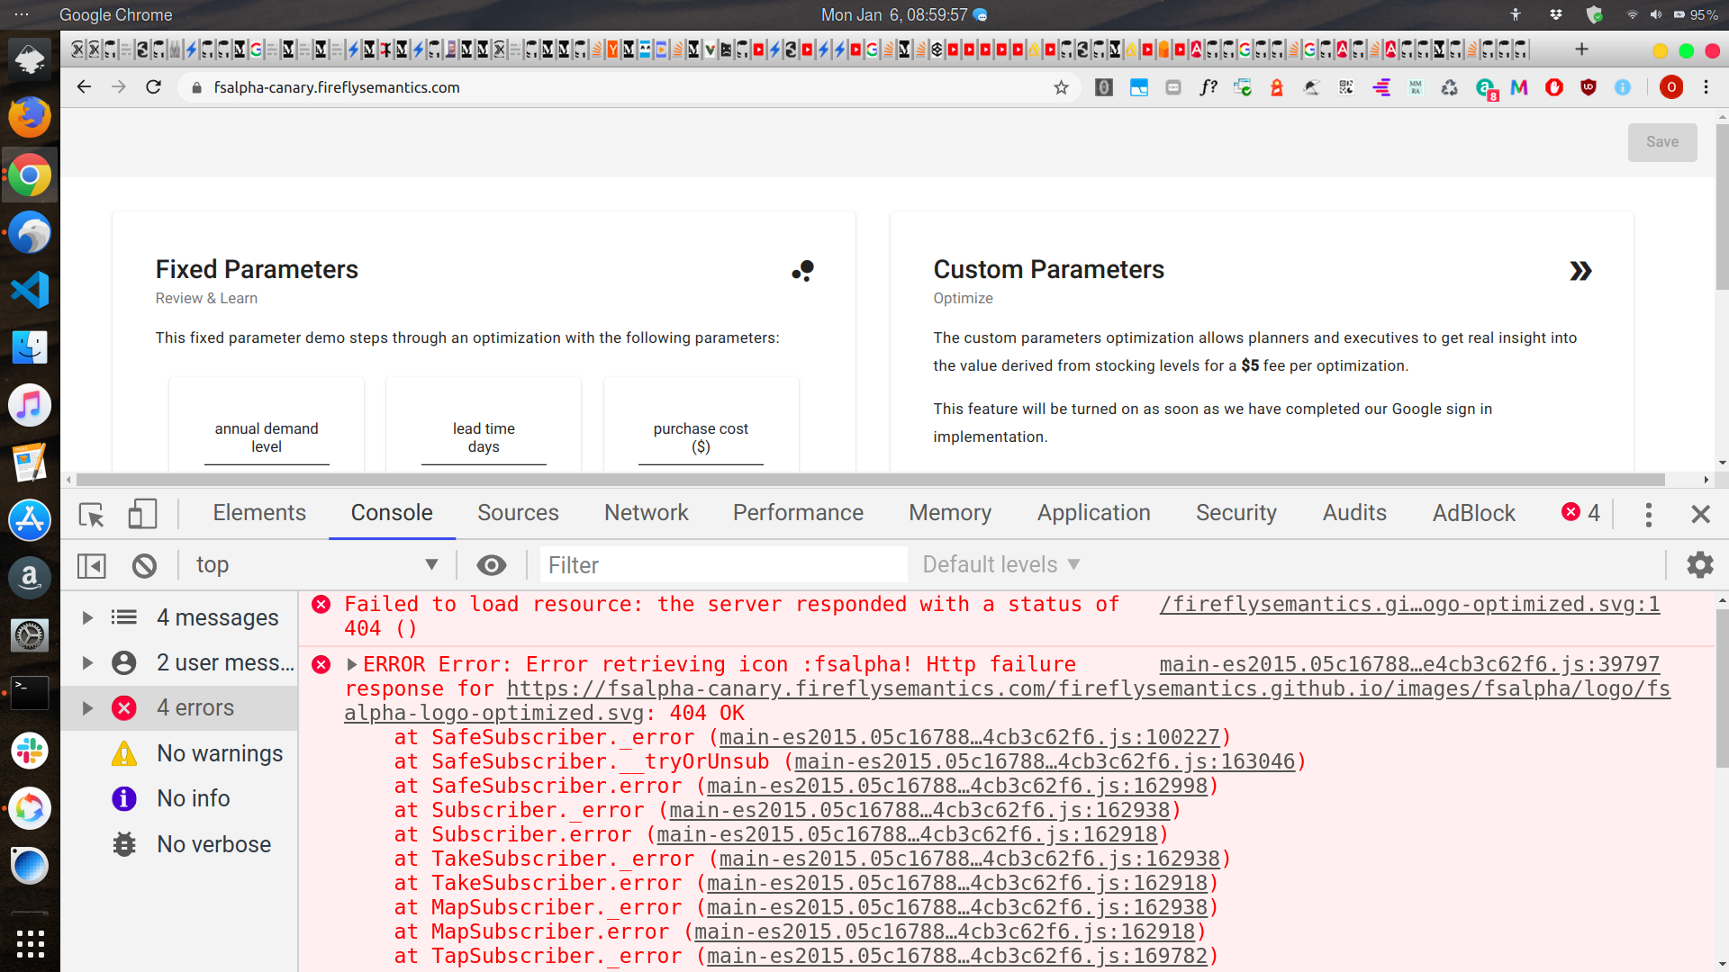Open the top frame context dropdown
This screenshot has width=1729, height=972.
[317, 564]
